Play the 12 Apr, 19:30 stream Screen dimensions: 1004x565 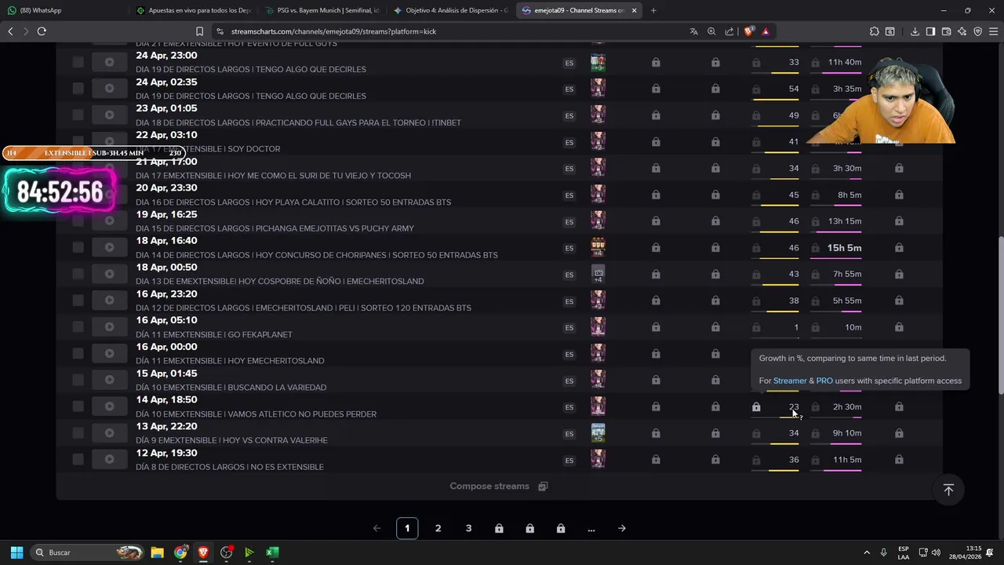click(x=109, y=459)
